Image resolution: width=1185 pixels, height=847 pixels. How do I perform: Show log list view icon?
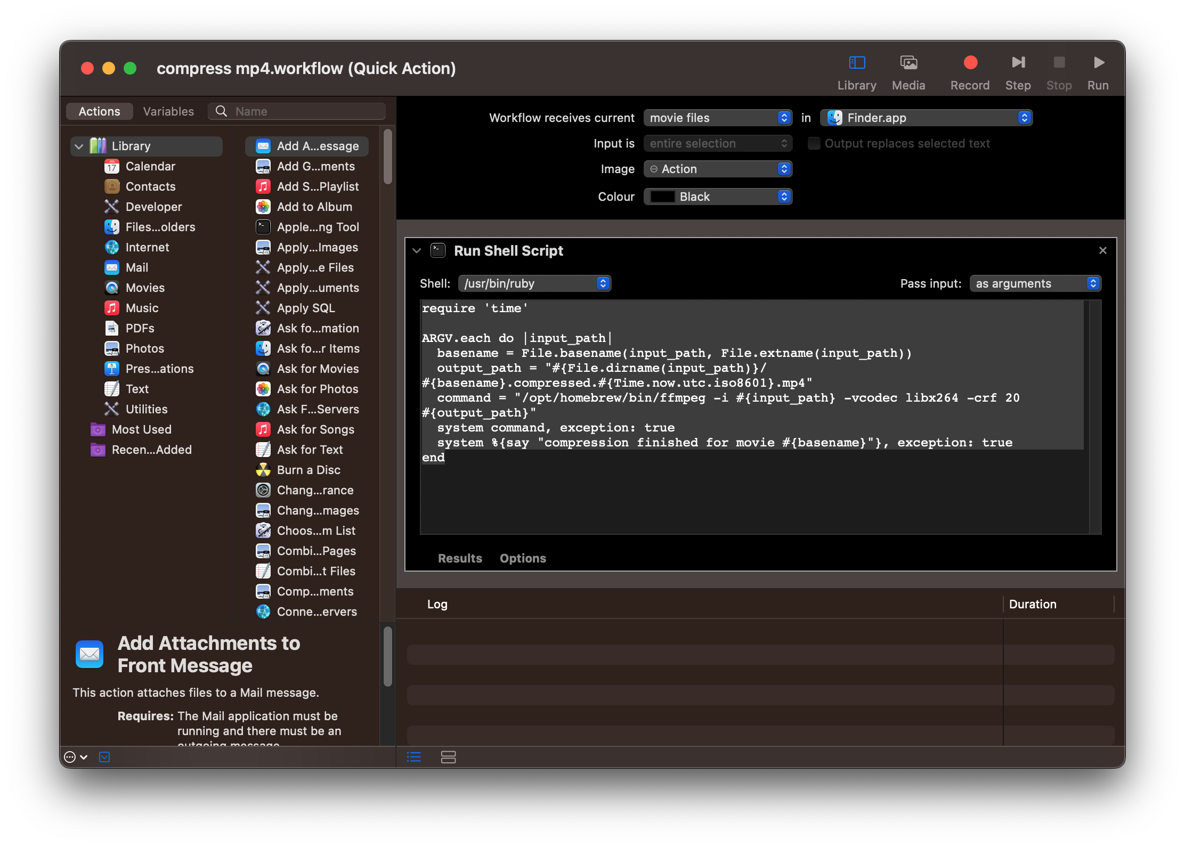coord(414,757)
